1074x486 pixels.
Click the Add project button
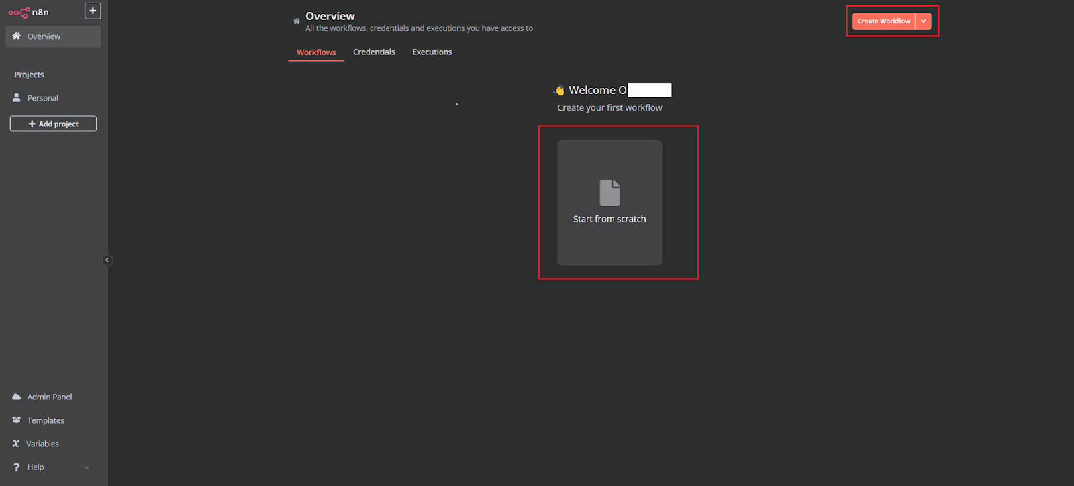(53, 124)
